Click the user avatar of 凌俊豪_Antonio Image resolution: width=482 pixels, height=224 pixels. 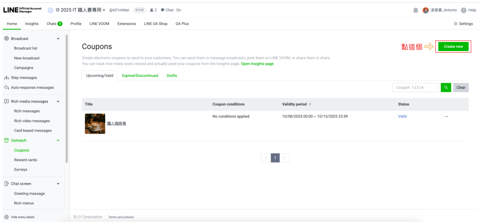[x=426, y=10]
